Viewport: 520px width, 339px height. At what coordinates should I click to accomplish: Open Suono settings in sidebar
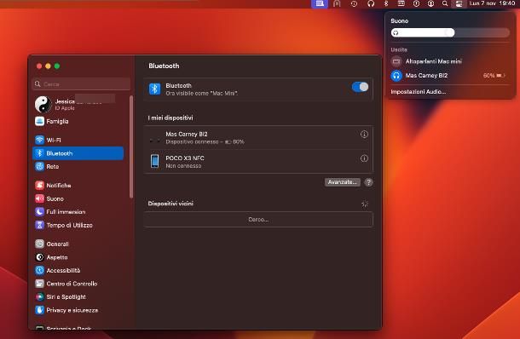coord(78,198)
